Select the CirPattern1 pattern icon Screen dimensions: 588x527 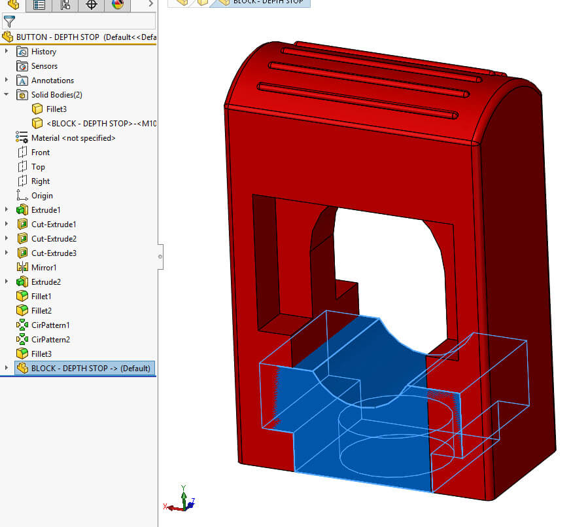22,325
